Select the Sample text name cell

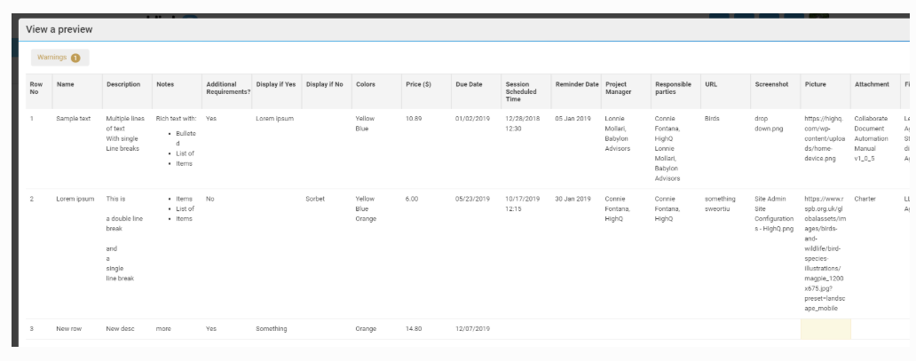(74, 118)
